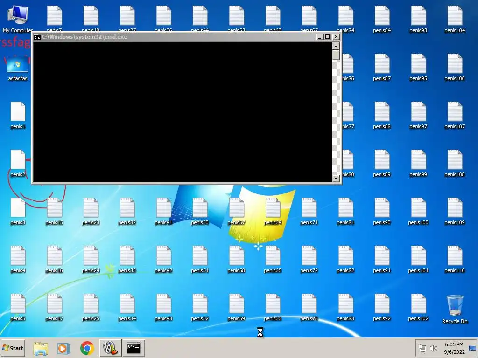The width and height of the screenshot is (478, 358).
Task: Select the file named penis41
Action: coord(163,212)
